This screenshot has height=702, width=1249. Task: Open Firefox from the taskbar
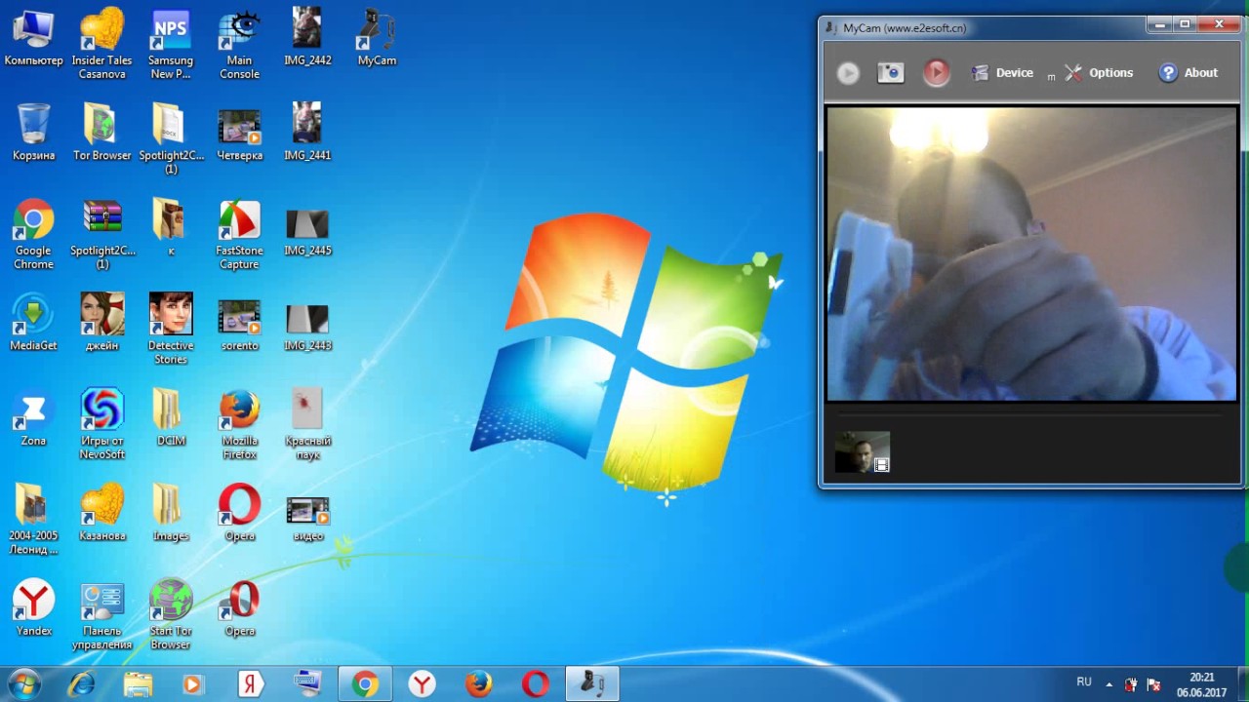(478, 684)
